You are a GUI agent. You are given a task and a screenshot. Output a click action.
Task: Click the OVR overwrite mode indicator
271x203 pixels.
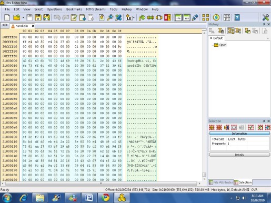coord(254,190)
